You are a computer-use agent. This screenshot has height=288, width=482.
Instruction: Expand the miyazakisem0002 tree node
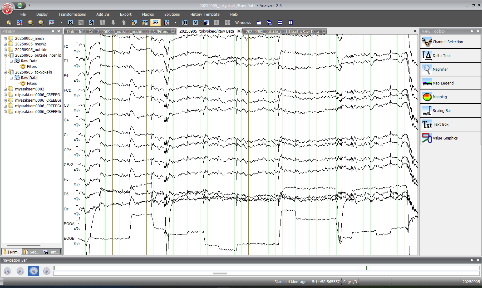pos(5,89)
